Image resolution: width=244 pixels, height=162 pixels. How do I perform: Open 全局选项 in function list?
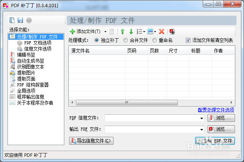coord(26,91)
